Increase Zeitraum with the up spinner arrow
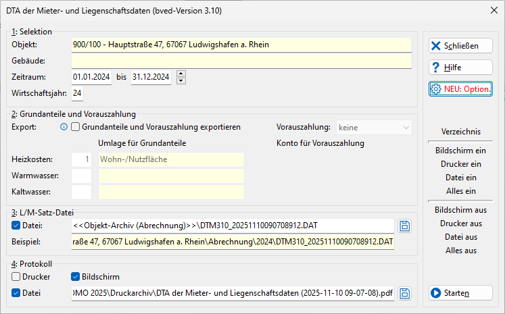 click(181, 74)
